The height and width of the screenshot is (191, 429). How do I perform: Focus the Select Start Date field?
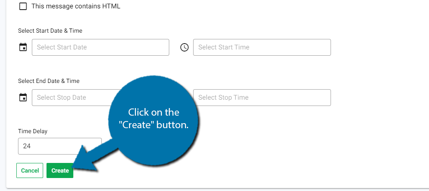click(101, 47)
